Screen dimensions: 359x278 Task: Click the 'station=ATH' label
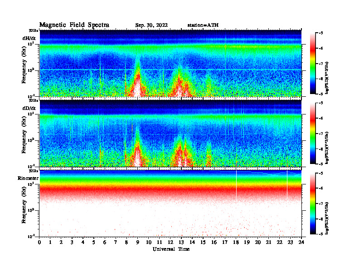tap(203, 25)
